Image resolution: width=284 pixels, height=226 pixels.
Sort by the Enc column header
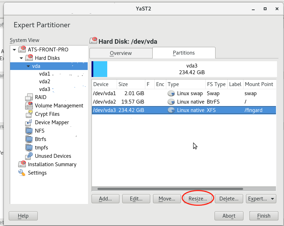point(160,84)
